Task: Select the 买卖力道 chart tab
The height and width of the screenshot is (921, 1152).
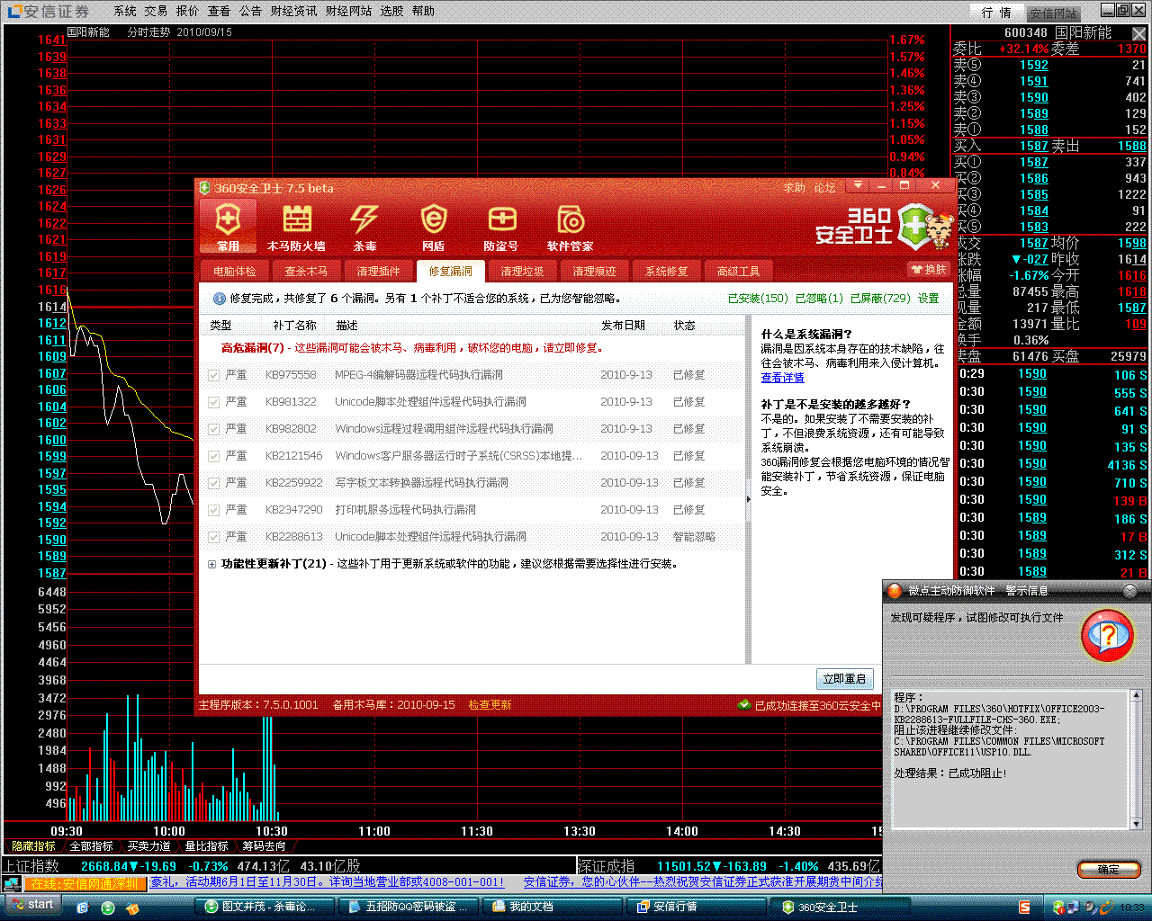Action: 148,846
